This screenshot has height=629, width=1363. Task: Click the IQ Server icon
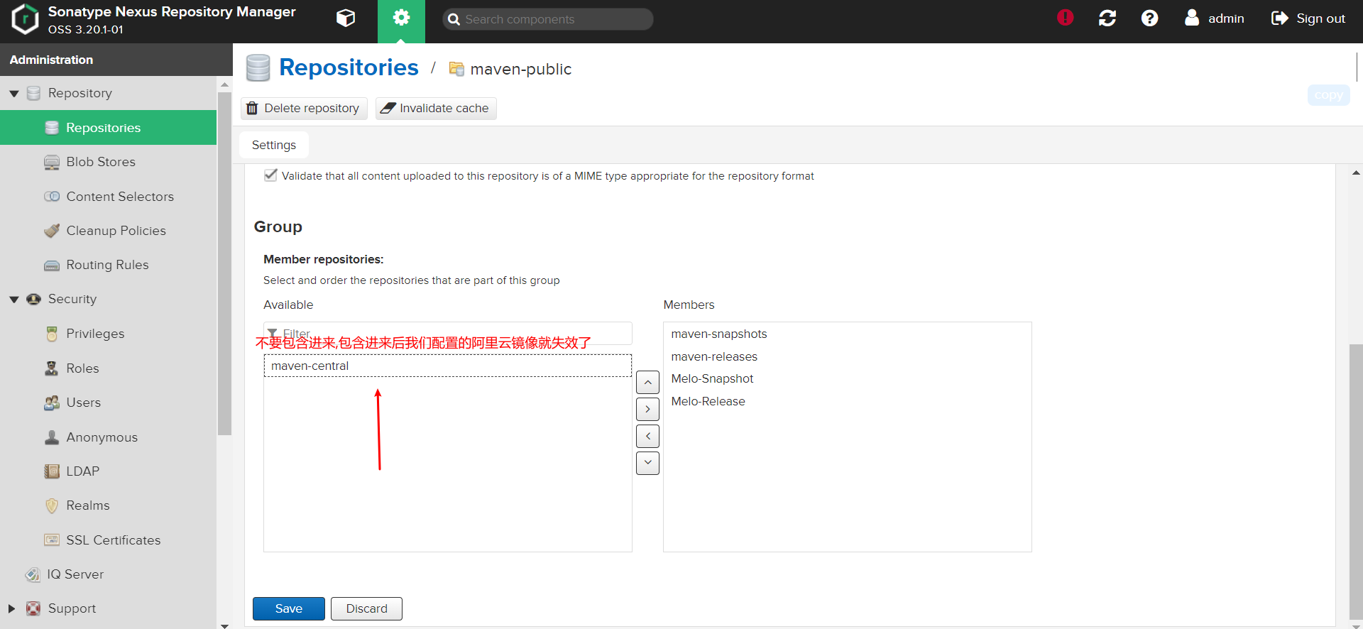[33, 574]
